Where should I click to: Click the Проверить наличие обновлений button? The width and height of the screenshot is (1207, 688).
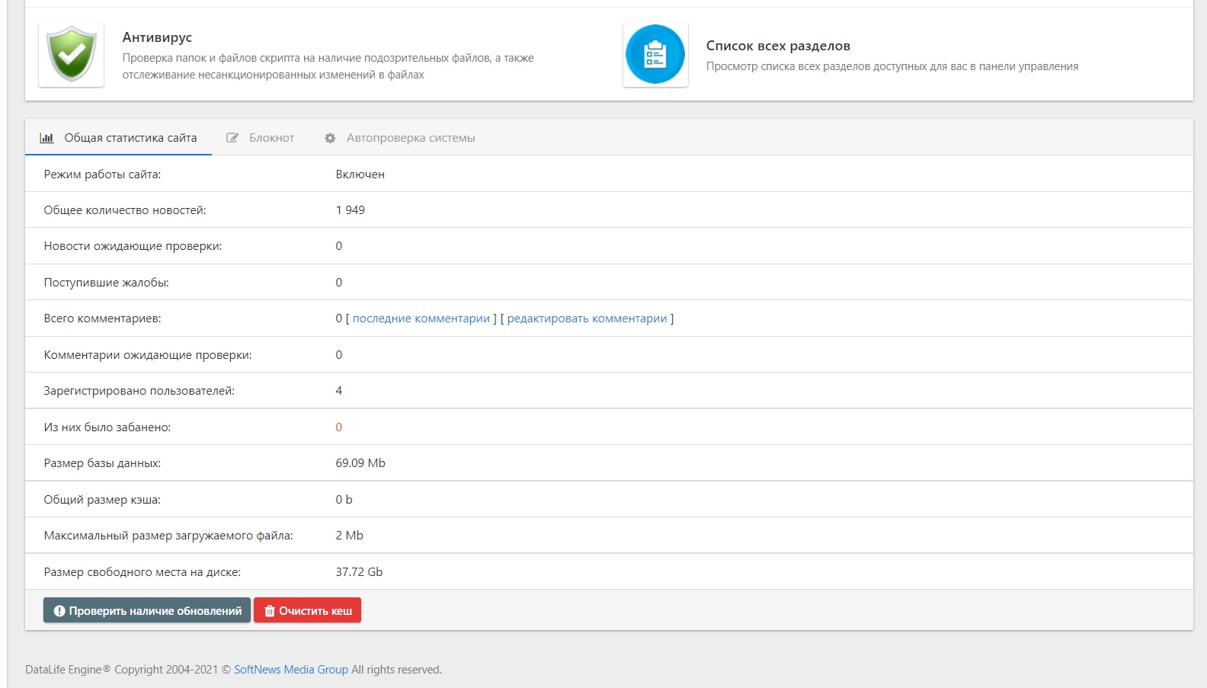click(147, 610)
